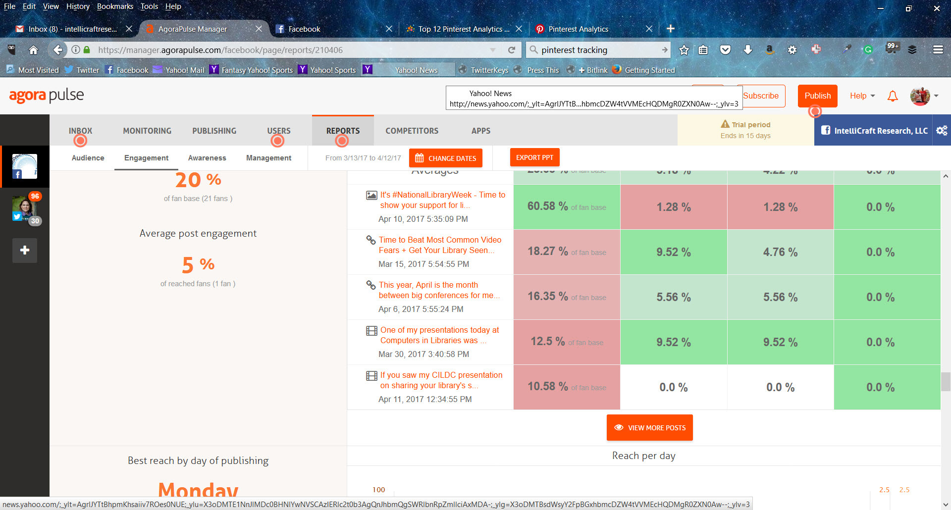Click the Publish button

click(818, 96)
